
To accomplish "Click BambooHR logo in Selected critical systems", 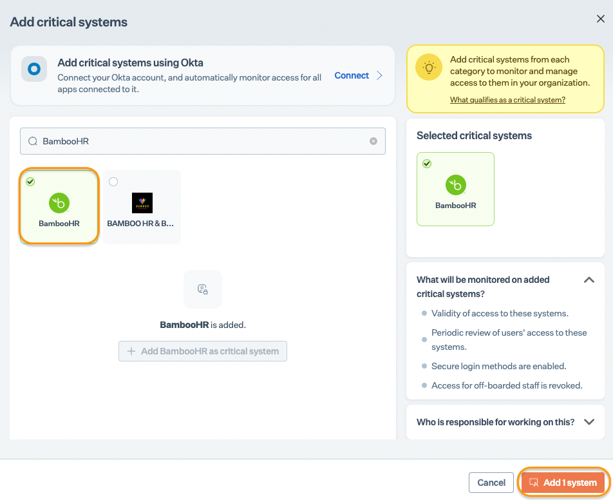I will 456,185.
